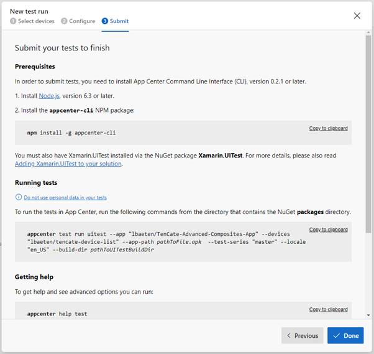
Task: Click the npm install -g appcenter-cli code text
Action: tap(71, 133)
